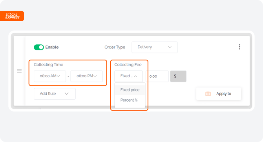Click the dollar sign currency box
This screenshot has height=142, width=263.
coord(178,76)
